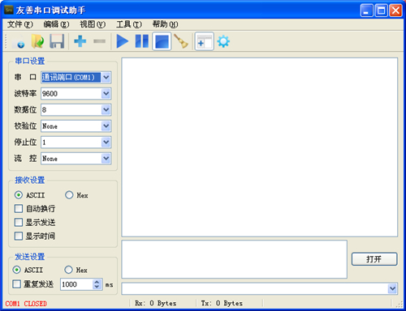Clear received data with broom icon

181,41
